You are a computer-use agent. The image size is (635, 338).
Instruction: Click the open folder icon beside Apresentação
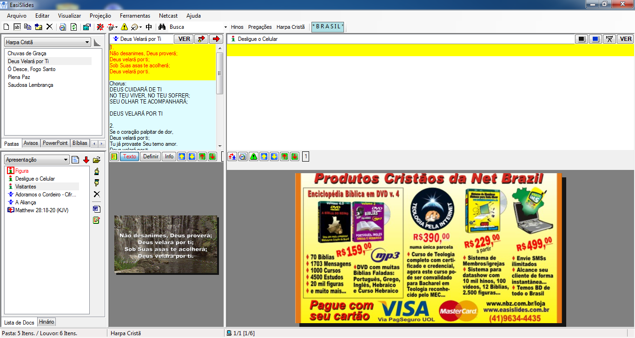(97, 160)
